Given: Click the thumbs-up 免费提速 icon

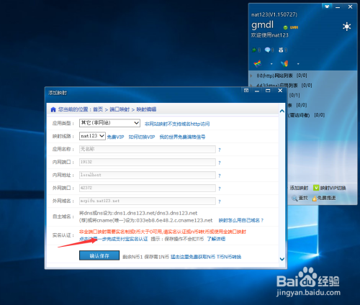Looking at the screenshot, I should (315, 199).
